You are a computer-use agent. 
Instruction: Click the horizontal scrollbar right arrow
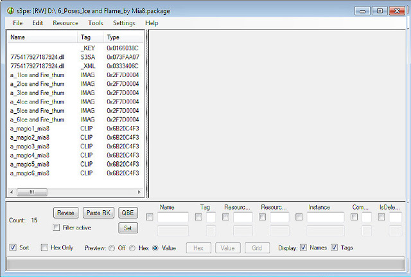pyautogui.click(x=139, y=192)
